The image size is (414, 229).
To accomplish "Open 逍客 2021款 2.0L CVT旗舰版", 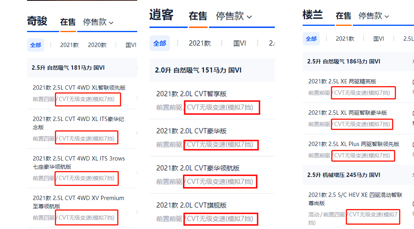I will [x=191, y=205].
